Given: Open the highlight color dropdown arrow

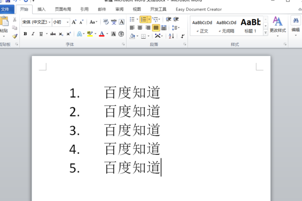Looking at the screenshot, I should point(96,34).
